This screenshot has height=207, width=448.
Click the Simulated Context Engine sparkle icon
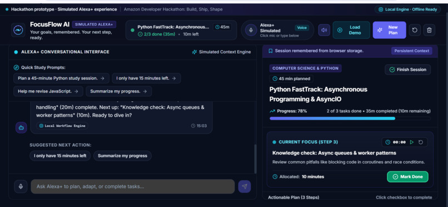coord(195,52)
